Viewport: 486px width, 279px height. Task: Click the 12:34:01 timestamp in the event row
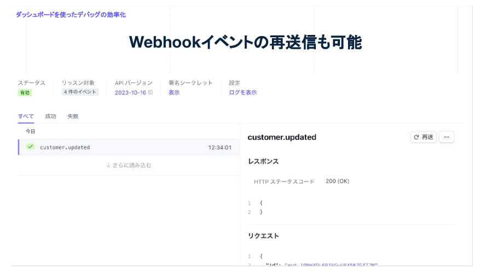[x=219, y=148]
